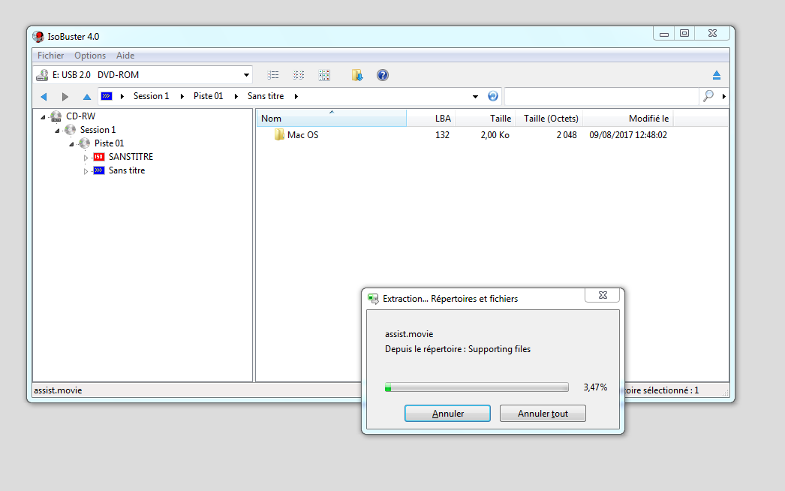The width and height of the screenshot is (785, 491).
Task: Select the Mac OS folder name
Action: (303, 135)
